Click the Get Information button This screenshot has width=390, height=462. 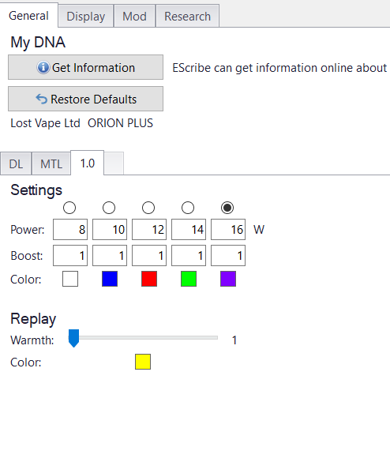coord(85,67)
